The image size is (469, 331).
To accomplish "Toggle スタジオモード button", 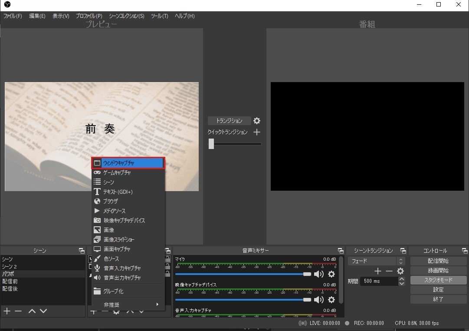I will tap(438, 280).
